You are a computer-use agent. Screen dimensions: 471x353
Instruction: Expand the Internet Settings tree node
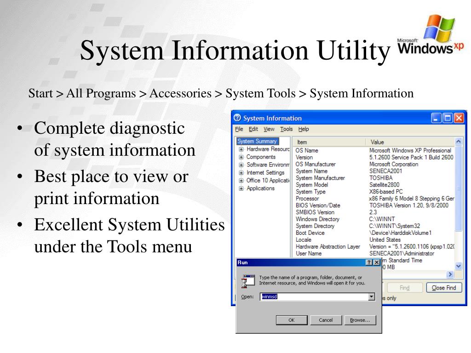(x=241, y=173)
